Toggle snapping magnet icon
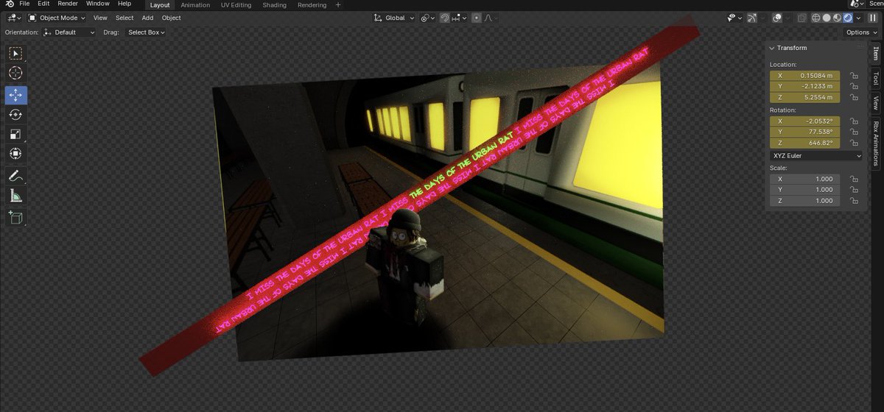 pyautogui.click(x=446, y=18)
